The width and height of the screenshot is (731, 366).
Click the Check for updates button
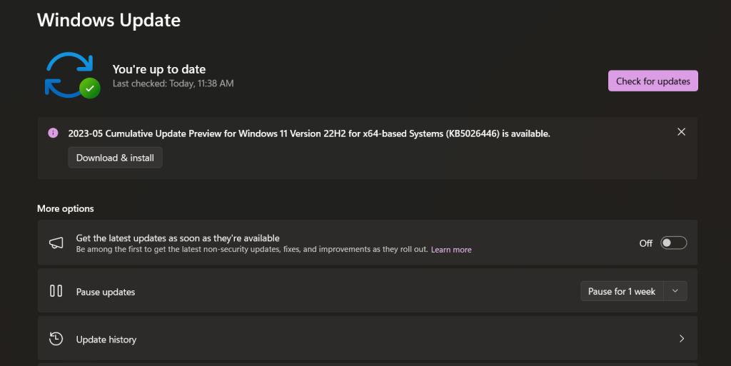pyautogui.click(x=652, y=81)
